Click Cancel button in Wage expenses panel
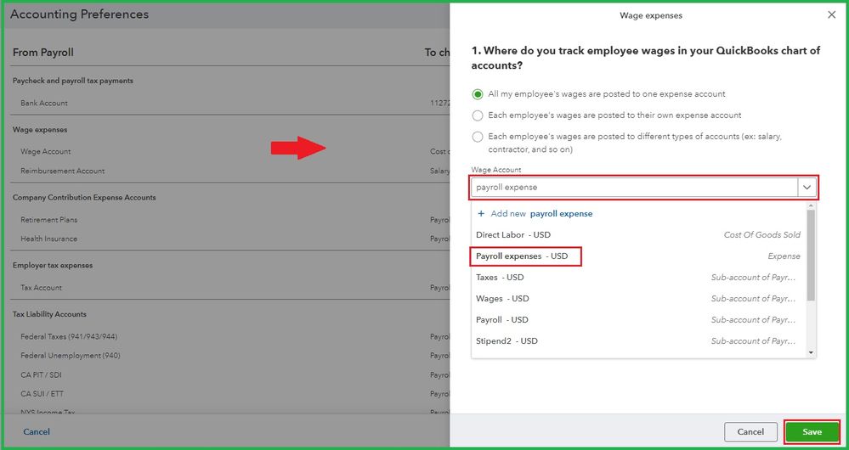The image size is (849, 450). (750, 432)
